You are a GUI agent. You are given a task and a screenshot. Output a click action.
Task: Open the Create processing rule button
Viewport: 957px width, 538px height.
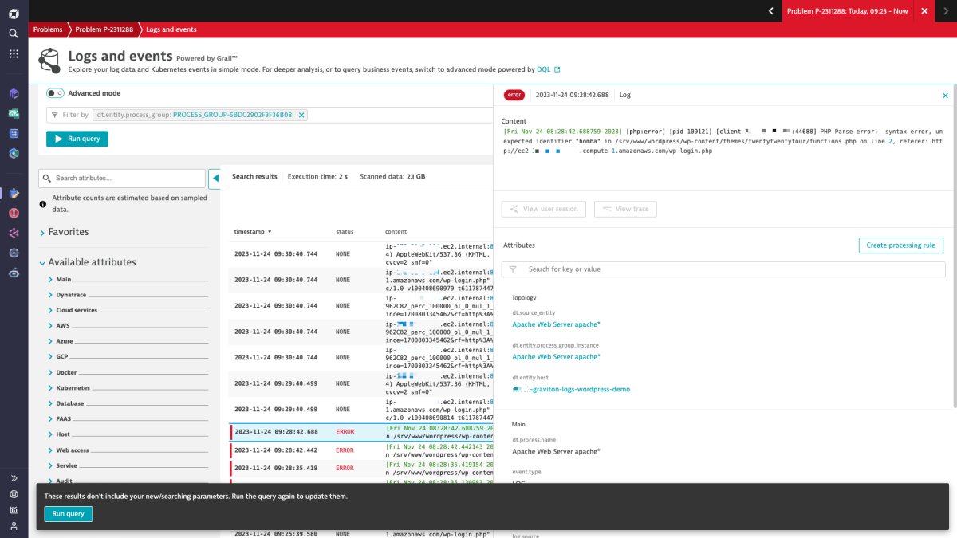[900, 245]
